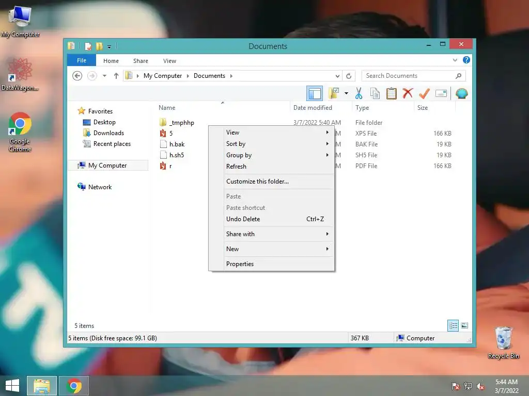Image resolution: width=529 pixels, height=396 pixels.
Task: Open the Help question mark
Action: 466,60
